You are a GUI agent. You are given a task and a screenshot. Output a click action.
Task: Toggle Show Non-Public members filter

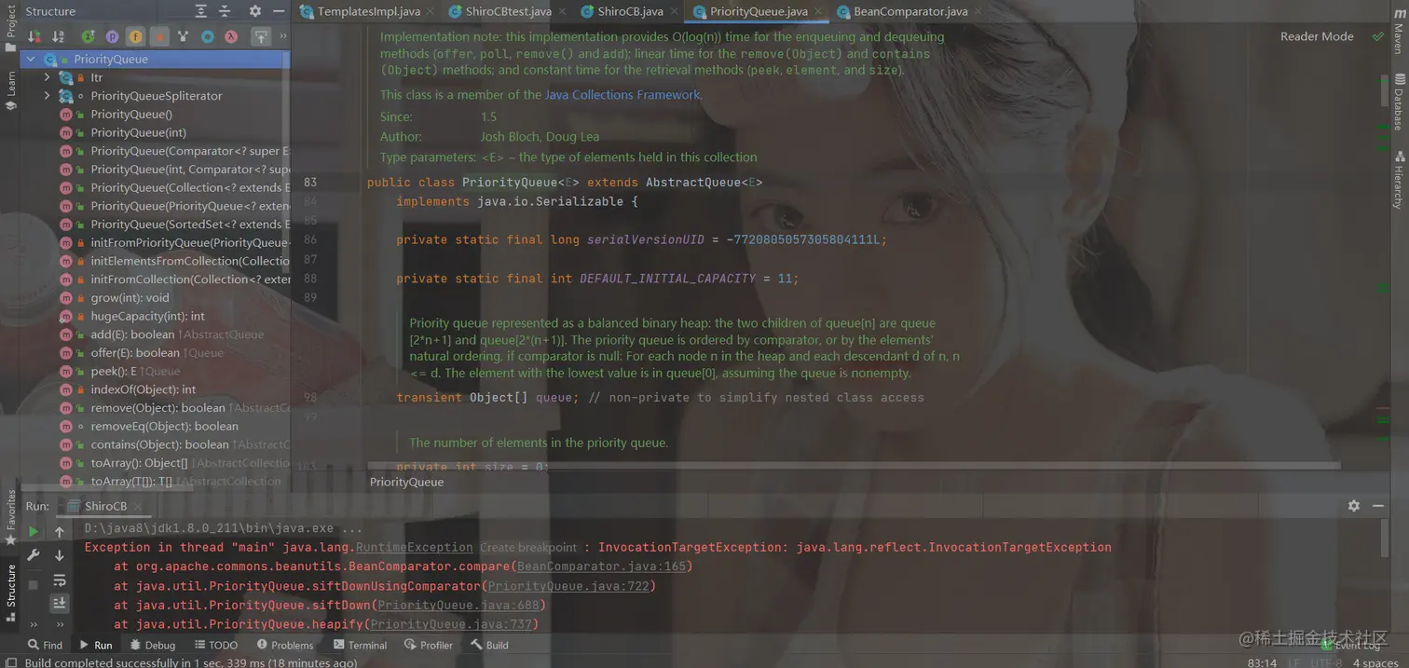tap(159, 36)
